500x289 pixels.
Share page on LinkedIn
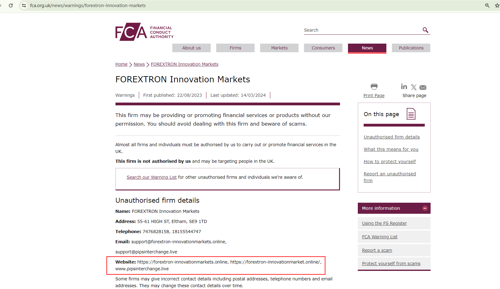(x=404, y=87)
